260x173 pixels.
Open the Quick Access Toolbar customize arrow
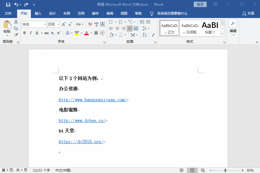point(34,5)
